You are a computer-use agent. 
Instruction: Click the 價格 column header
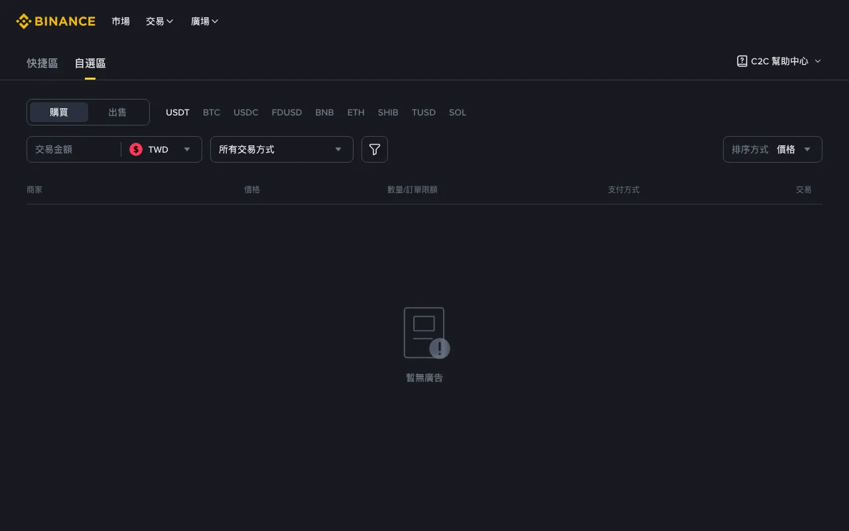point(252,189)
